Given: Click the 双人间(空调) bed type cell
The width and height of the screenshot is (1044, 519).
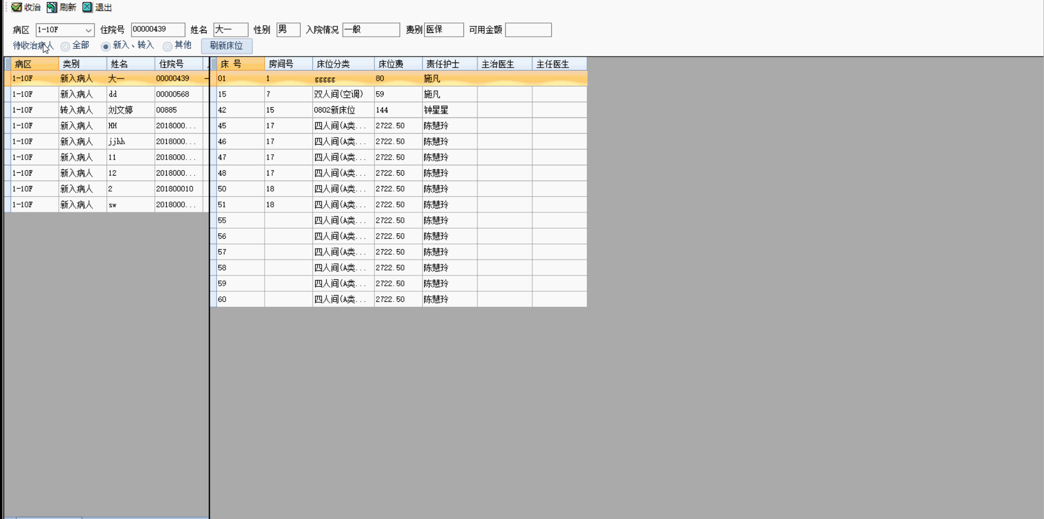Looking at the screenshot, I should pos(344,94).
